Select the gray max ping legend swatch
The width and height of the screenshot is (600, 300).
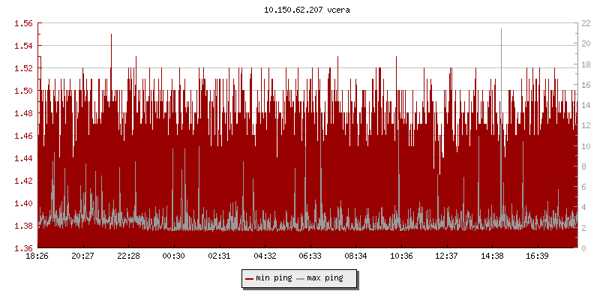pos(301,279)
